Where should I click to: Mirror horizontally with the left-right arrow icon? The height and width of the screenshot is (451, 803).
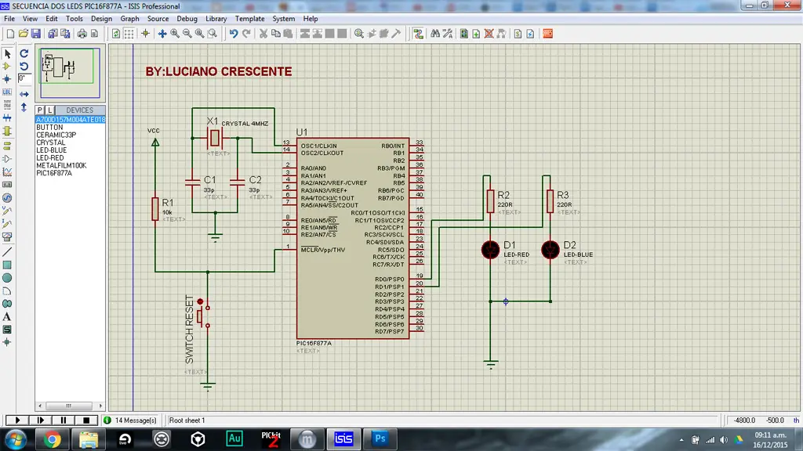pos(24,94)
